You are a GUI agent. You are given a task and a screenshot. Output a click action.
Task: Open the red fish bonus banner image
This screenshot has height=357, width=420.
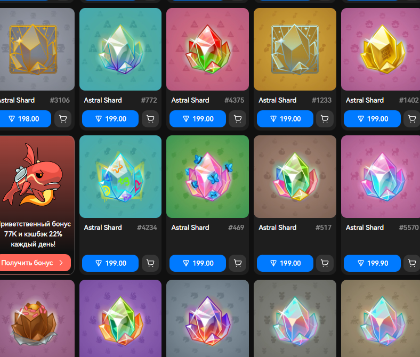34,175
